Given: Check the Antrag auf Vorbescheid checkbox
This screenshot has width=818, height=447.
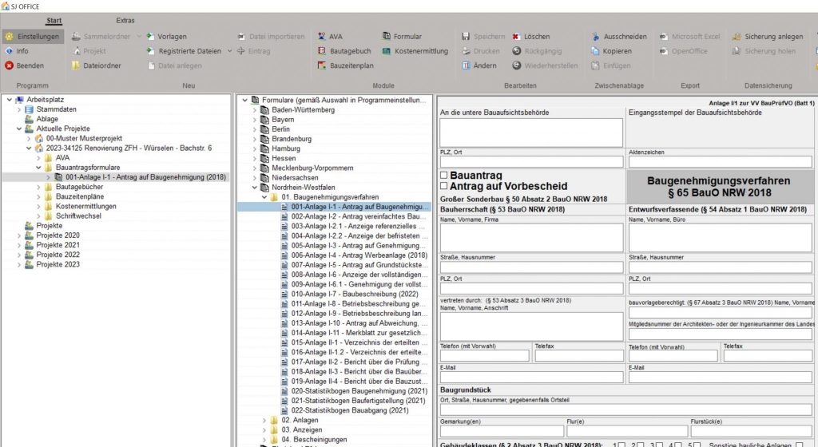Looking at the screenshot, I should tap(444, 186).
